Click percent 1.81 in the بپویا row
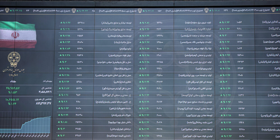This screenshot has width=280, height=140. tap(64, 122)
